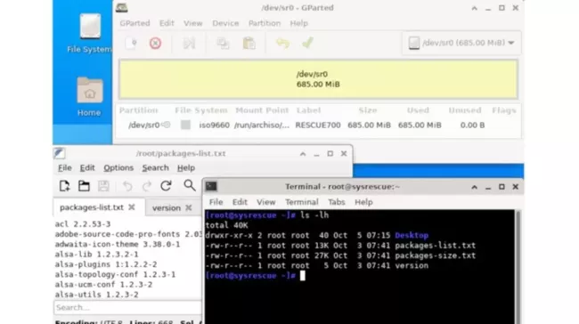Open the Edit menu in text editor
The height and width of the screenshot is (324, 579).
coord(87,168)
